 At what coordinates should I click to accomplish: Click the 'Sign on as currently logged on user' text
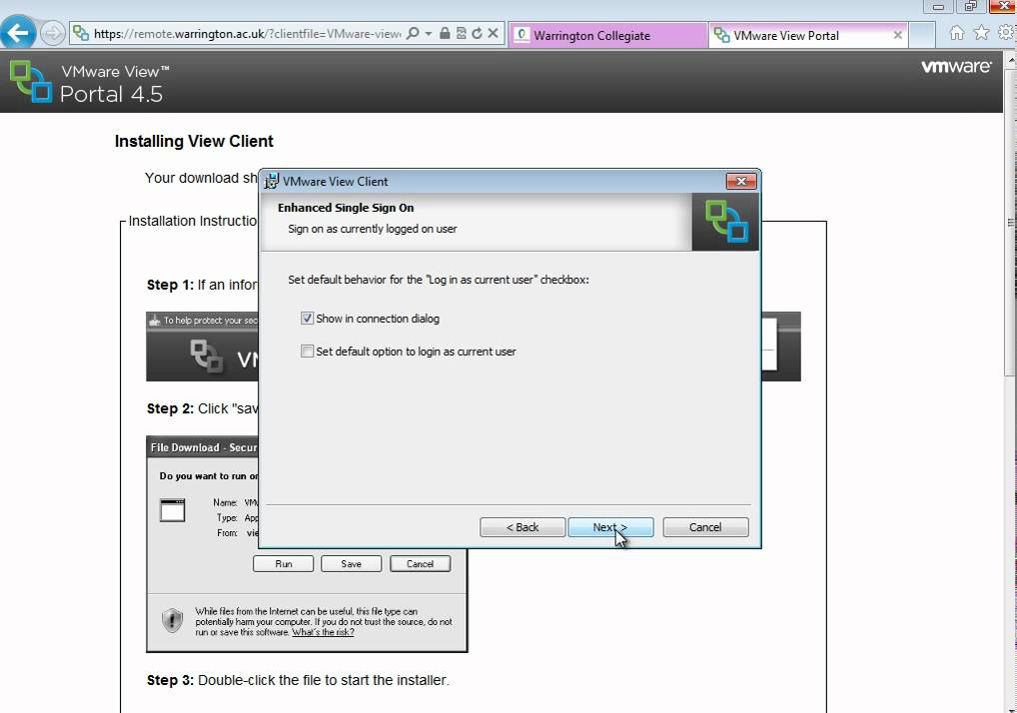click(x=373, y=229)
